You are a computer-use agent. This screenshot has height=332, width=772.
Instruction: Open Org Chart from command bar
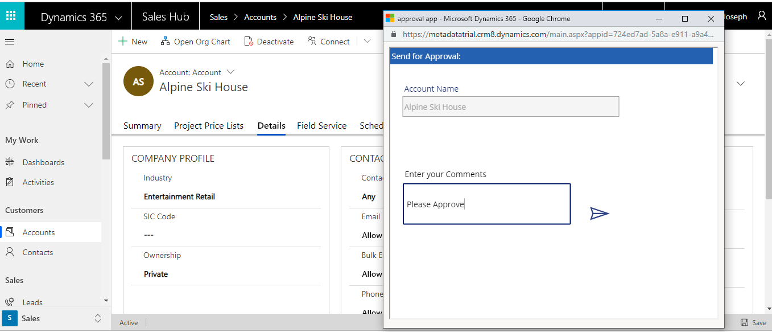(196, 42)
